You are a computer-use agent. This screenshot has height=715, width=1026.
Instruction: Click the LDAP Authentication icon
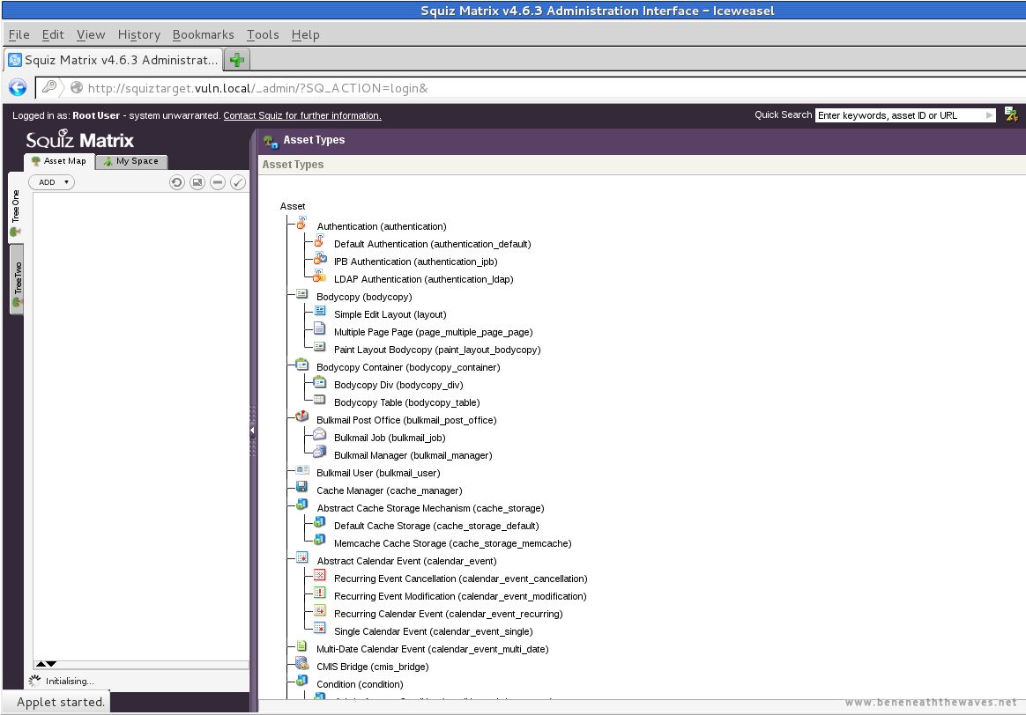pyautogui.click(x=319, y=276)
